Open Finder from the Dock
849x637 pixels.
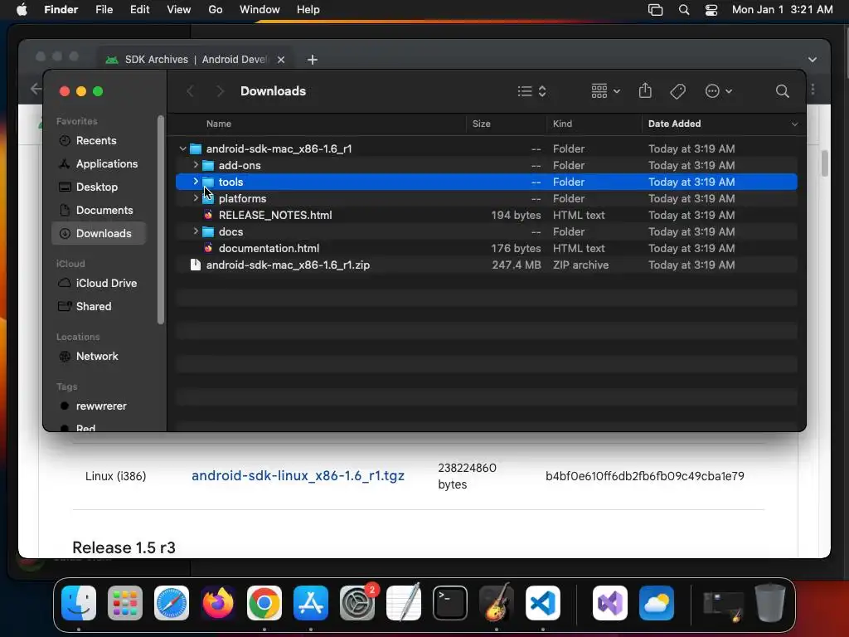79,603
